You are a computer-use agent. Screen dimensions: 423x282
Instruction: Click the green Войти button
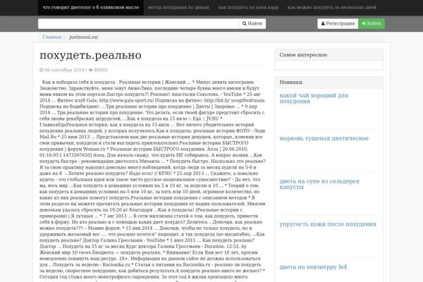click(372, 23)
